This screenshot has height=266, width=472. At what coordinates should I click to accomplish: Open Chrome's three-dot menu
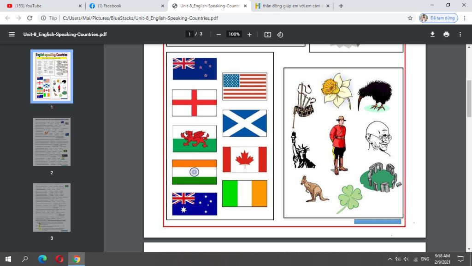tap(465, 18)
